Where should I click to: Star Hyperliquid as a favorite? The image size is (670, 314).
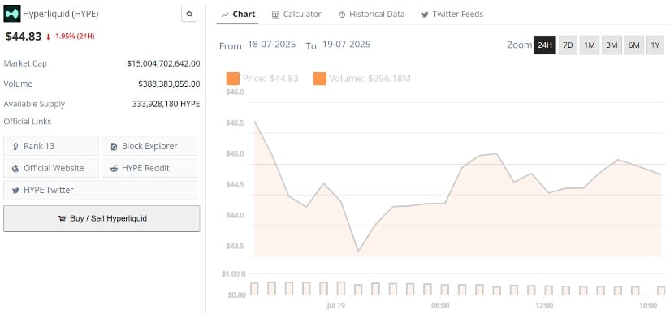point(189,14)
